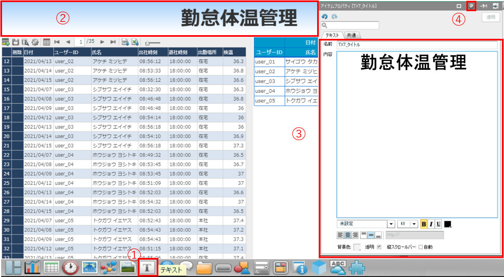Open table settings via the gear icon
The height and width of the screenshot is (277, 504).
pyautogui.click(x=35, y=42)
